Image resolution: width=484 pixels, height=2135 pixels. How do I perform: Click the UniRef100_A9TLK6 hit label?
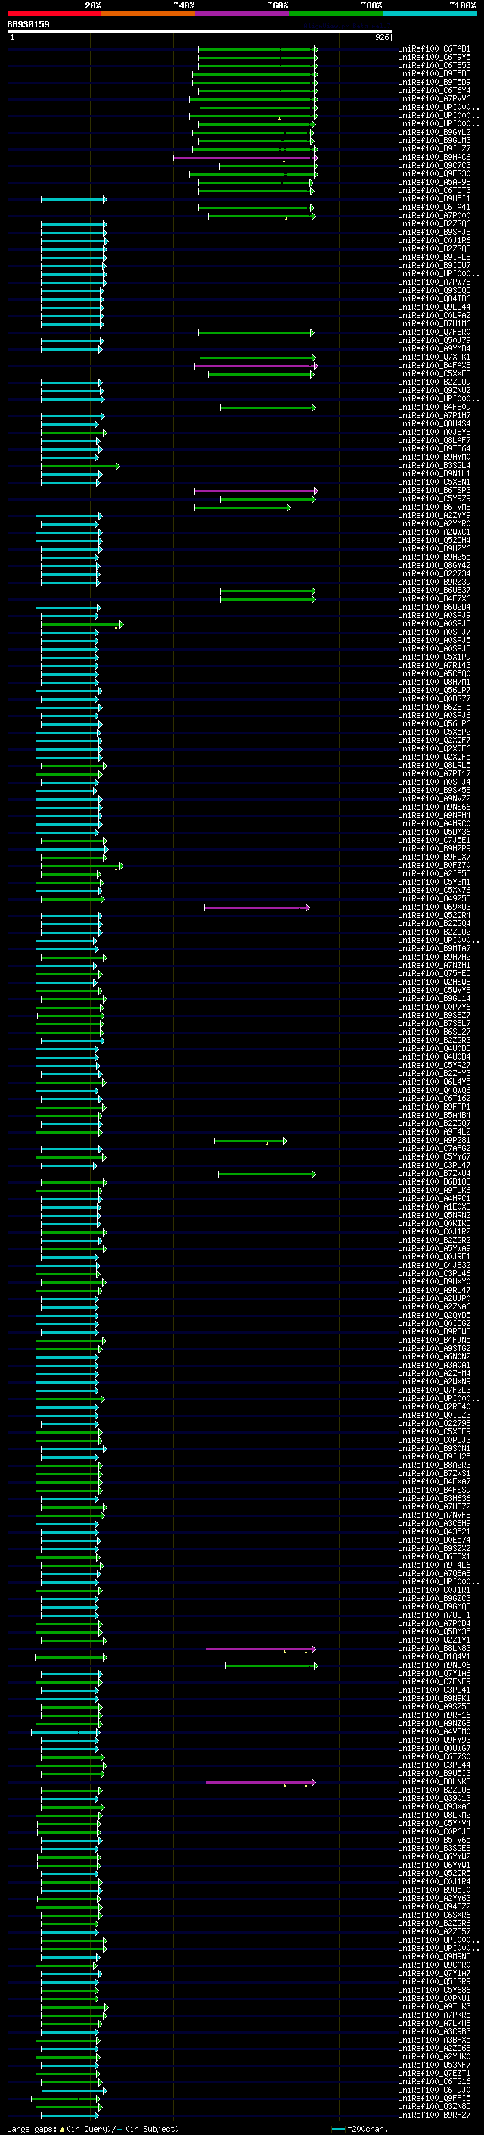[x=433, y=1190]
